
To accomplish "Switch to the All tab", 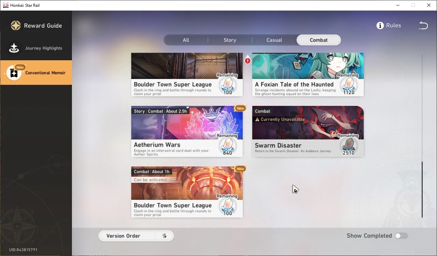I will (x=186, y=40).
